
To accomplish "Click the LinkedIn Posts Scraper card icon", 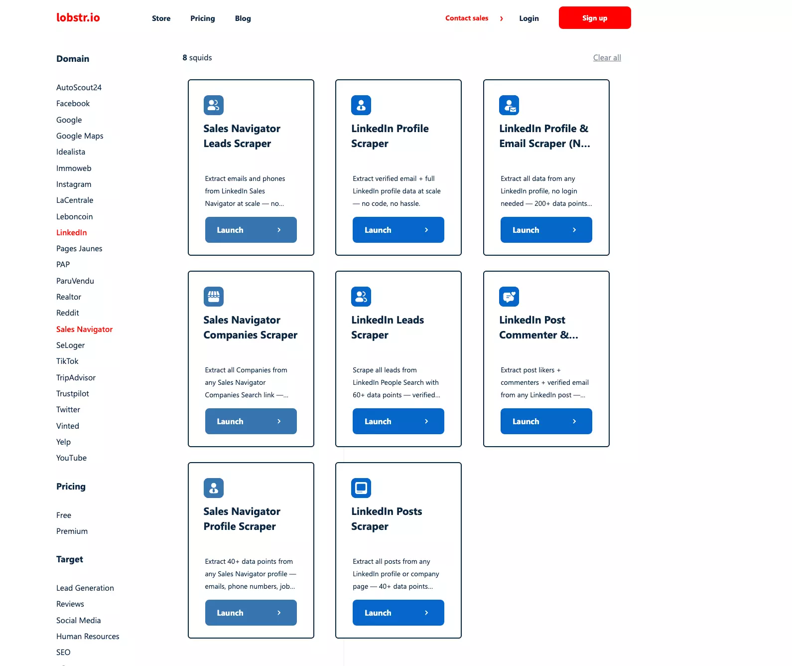I will coord(361,488).
